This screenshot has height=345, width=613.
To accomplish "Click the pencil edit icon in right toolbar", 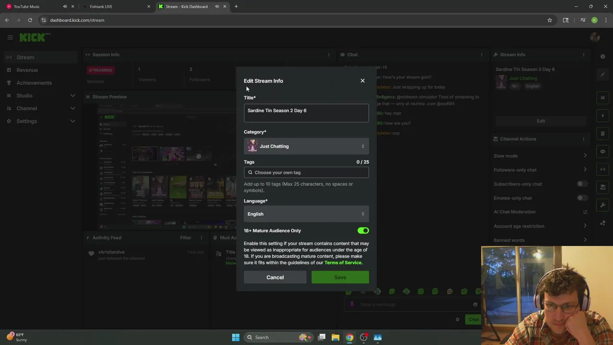I will (603, 74).
